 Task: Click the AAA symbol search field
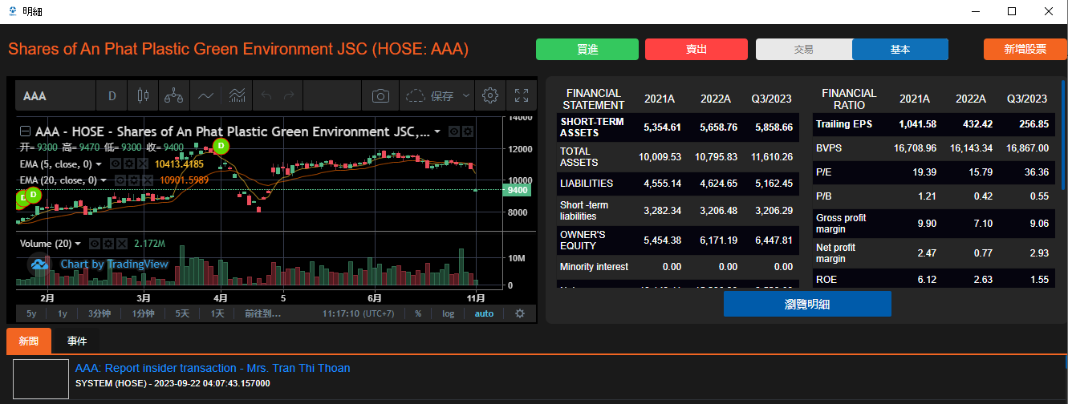(x=55, y=96)
